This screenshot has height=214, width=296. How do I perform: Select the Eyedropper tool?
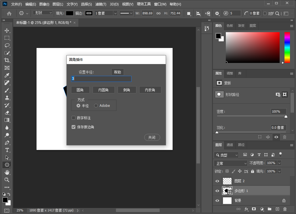coord(7,75)
